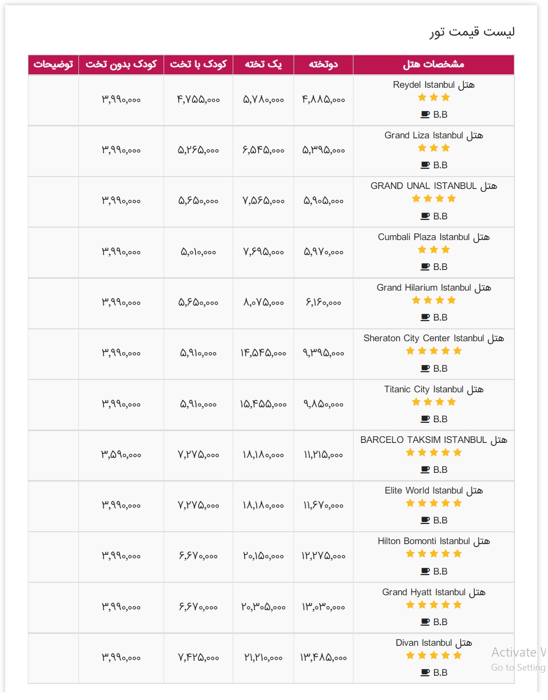Click the cup icon under Cumbali Plaza Istanbul
This screenshot has width=548, height=700.
(x=425, y=267)
